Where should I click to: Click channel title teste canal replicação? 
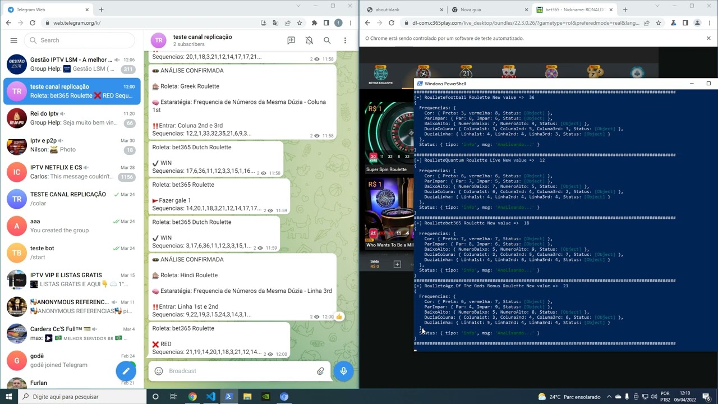202,37
